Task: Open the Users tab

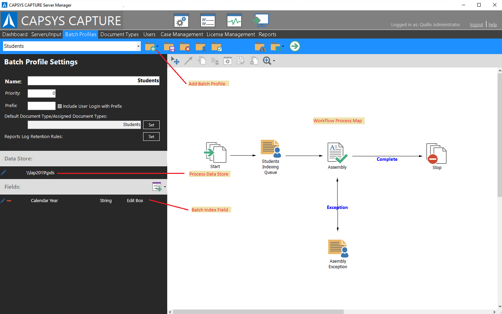Action: coord(149,34)
